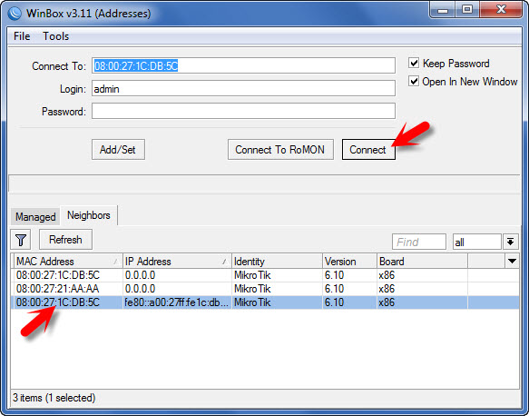Click the Add/Set button

click(x=118, y=150)
